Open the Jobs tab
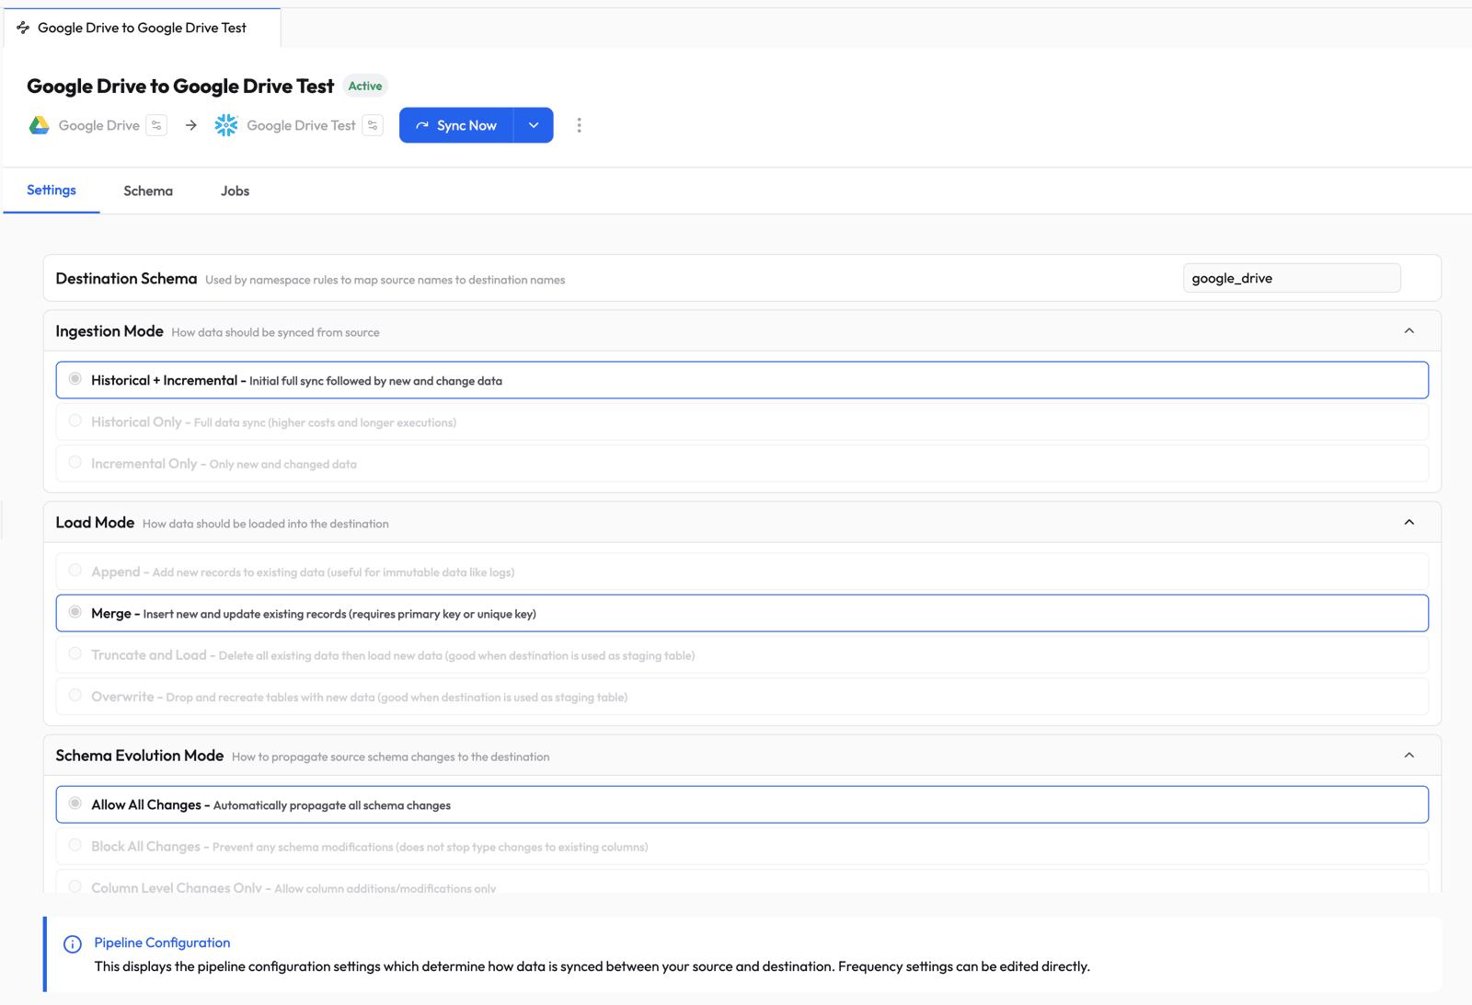The image size is (1472, 1005). click(x=235, y=191)
